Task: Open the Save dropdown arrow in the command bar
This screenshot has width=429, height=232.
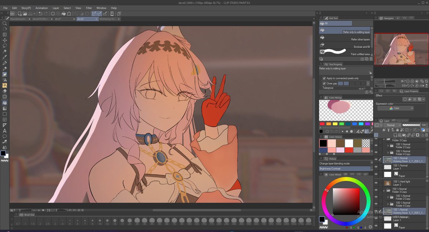Action: 35,14
